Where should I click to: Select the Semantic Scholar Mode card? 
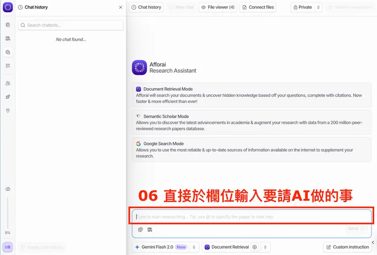(x=252, y=123)
